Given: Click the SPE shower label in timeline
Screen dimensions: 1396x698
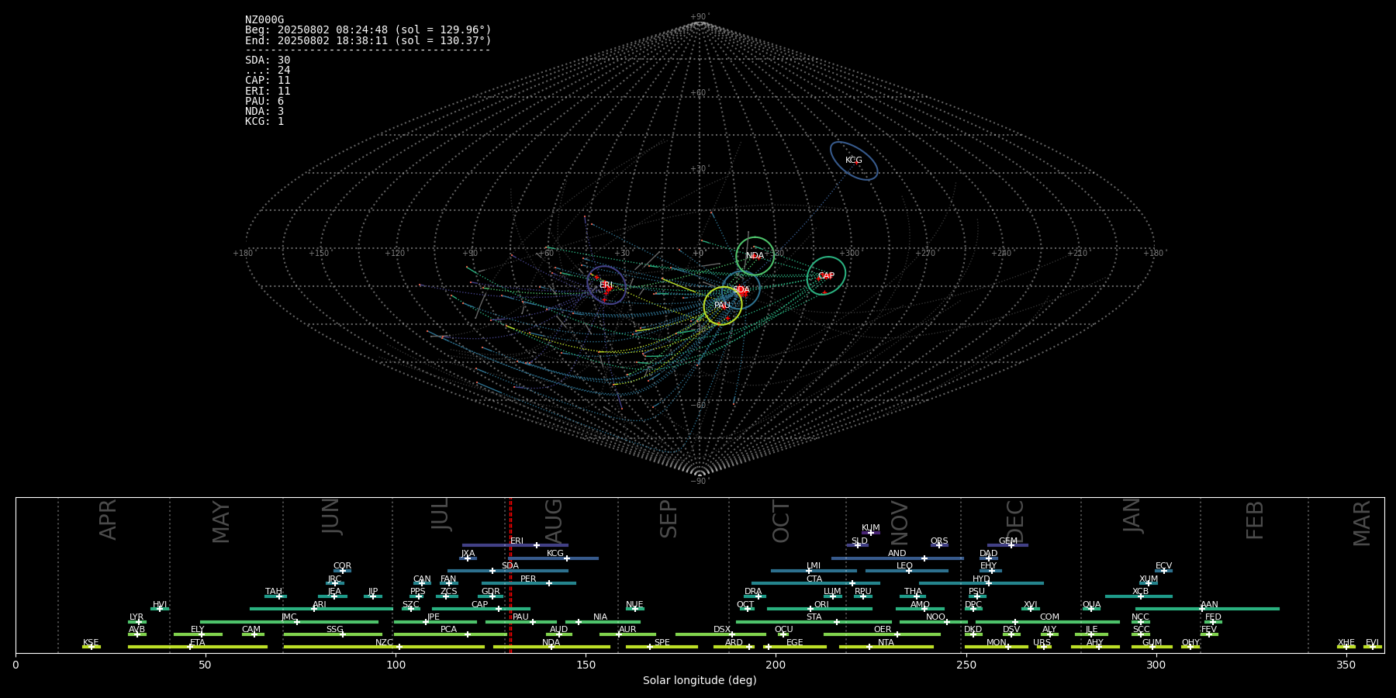Looking at the screenshot, I should [662, 643].
